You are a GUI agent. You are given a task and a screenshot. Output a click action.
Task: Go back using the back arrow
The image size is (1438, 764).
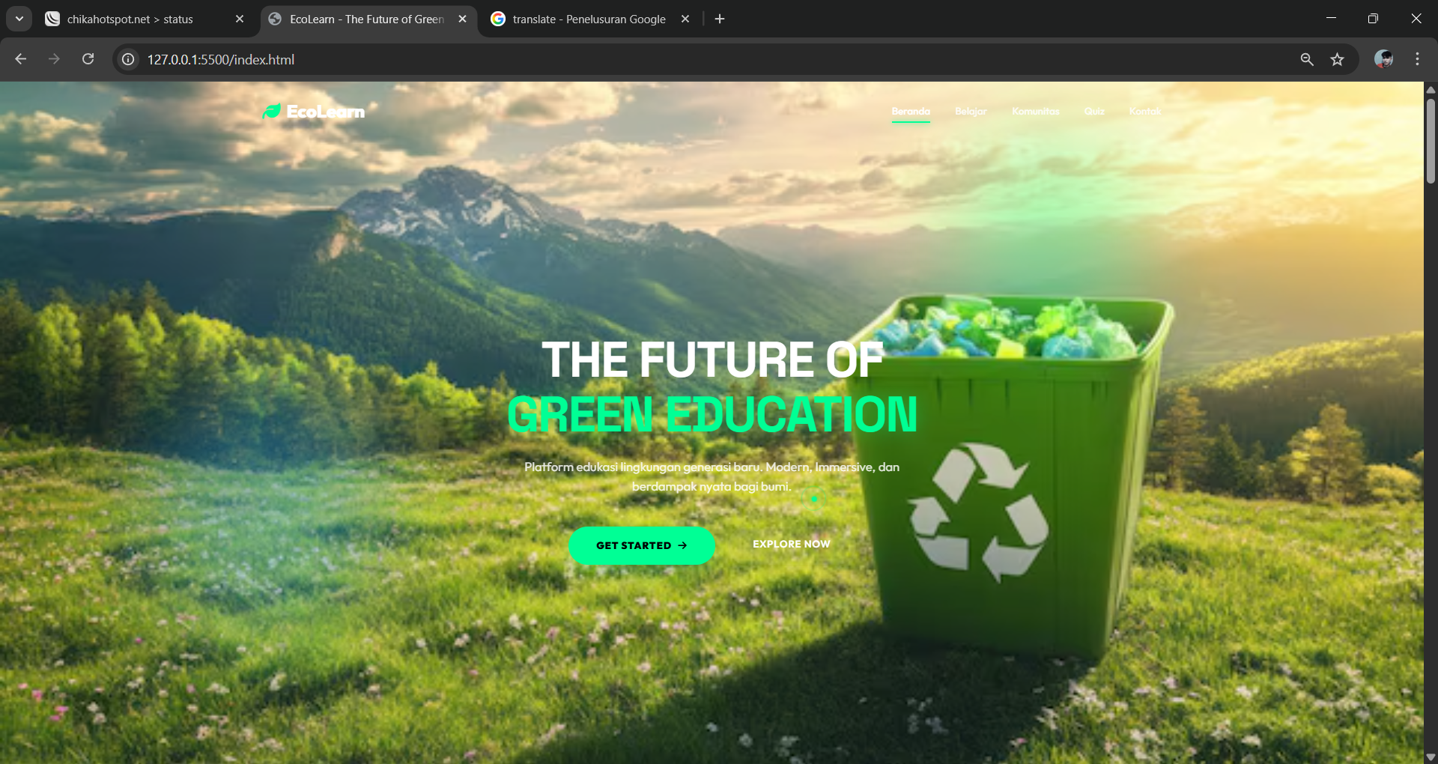click(x=20, y=59)
